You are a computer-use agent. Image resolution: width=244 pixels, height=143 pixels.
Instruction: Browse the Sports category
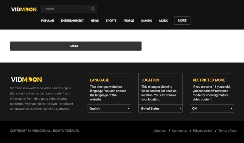(x=111, y=21)
